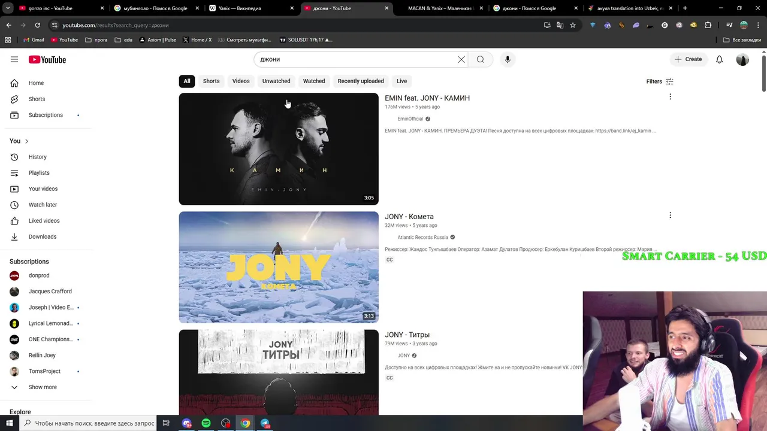This screenshot has width=767, height=431.
Task: Open the translate page icon in address bar
Action: coord(560,25)
